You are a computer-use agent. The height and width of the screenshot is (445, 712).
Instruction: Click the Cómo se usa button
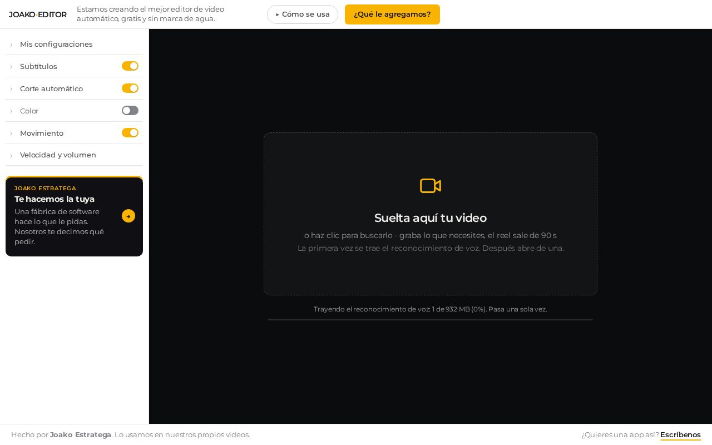(x=303, y=14)
